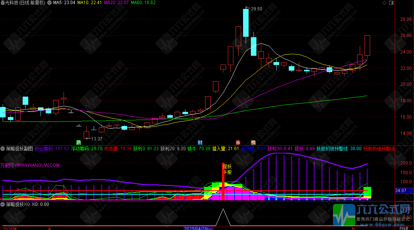The image size is (414, 230).
Task: Click the blue 财 event marker
Action: [200, 143]
